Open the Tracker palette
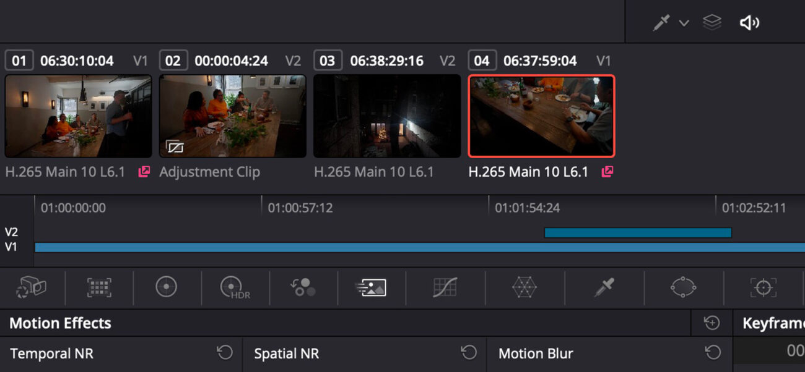This screenshot has height=372, width=805. pos(762,287)
